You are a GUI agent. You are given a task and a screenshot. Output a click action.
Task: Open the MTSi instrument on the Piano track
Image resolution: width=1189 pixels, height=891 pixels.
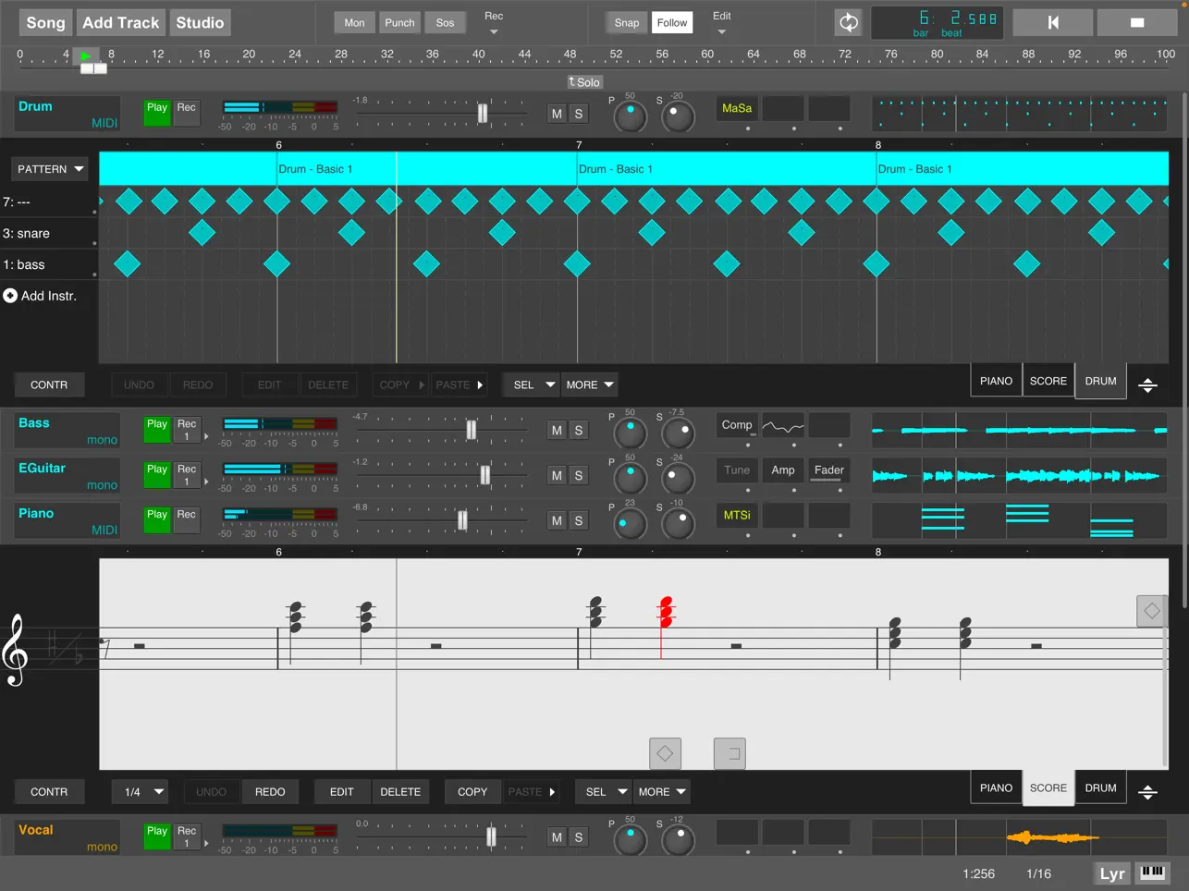(x=737, y=515)
